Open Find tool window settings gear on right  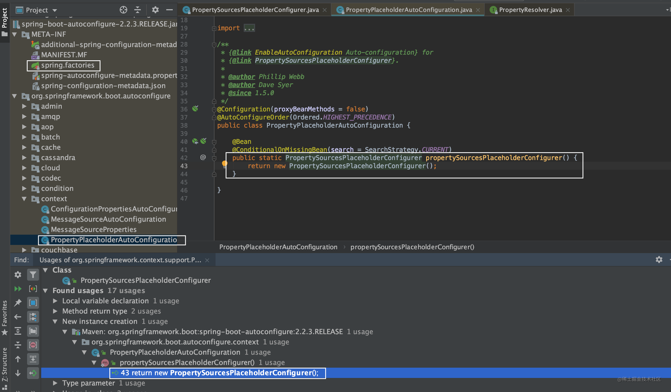pyautogui.click(x=659, y=260)
